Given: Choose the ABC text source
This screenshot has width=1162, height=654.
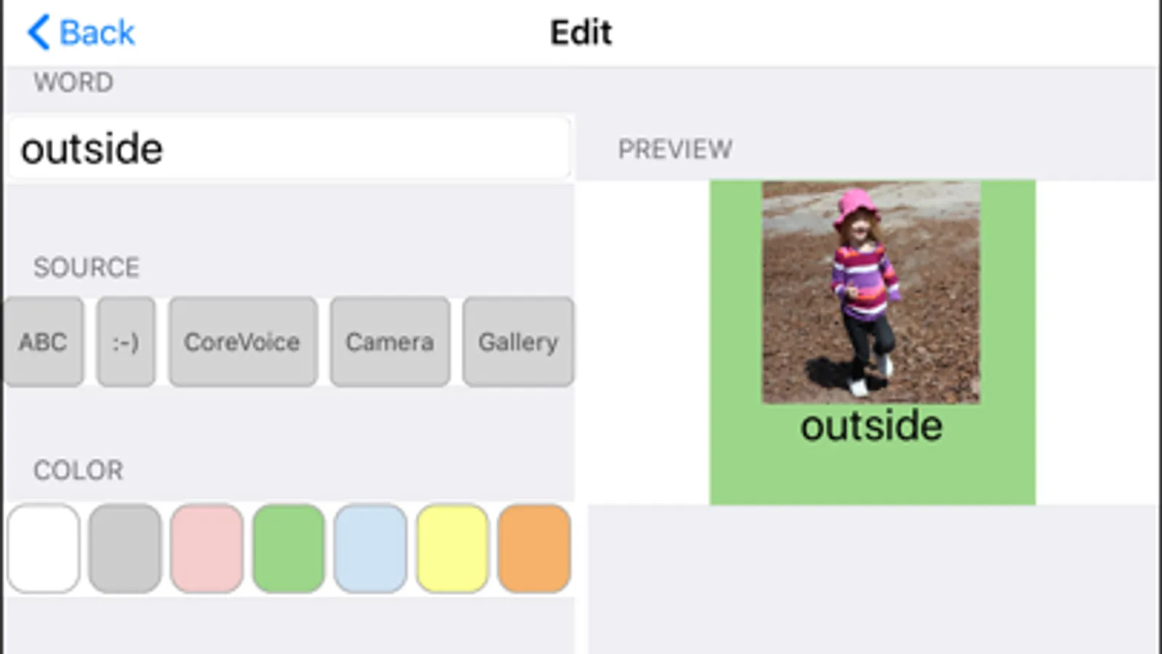Looking at the screenshot, I should click(x=43, y=342).
